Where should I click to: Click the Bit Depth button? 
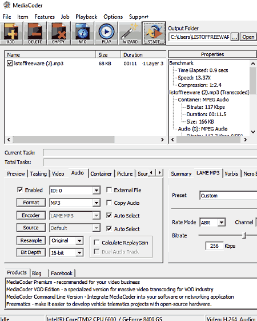point(31,252)
